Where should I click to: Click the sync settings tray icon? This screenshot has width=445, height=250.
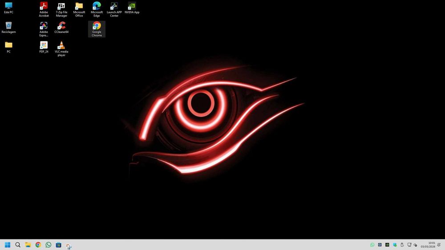point(416,245)
